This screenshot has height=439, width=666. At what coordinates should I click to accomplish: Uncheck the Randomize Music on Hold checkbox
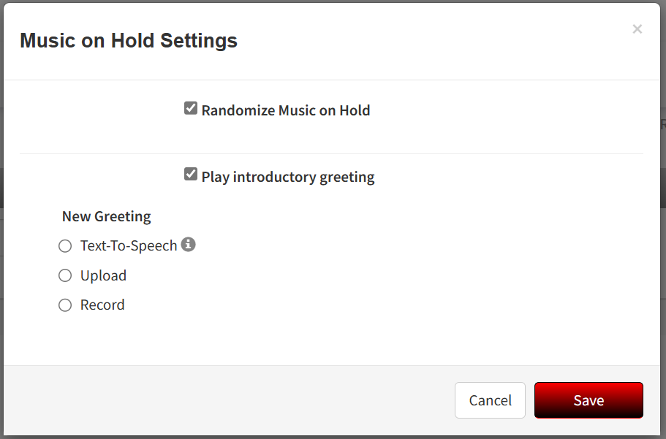(x=191, y=108)
